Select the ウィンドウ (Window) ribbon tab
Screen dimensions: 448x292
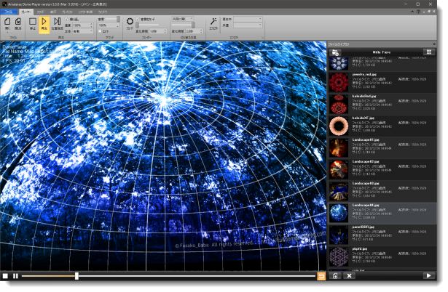click(103, 12)
